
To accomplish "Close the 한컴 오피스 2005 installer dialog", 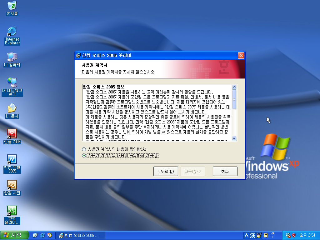I will click(241, 56).
